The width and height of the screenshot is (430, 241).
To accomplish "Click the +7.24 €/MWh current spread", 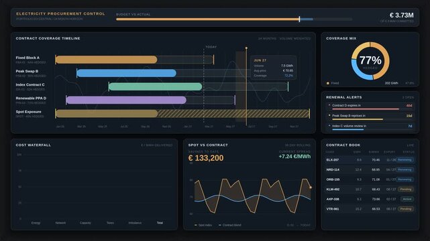I will [294, 157].
